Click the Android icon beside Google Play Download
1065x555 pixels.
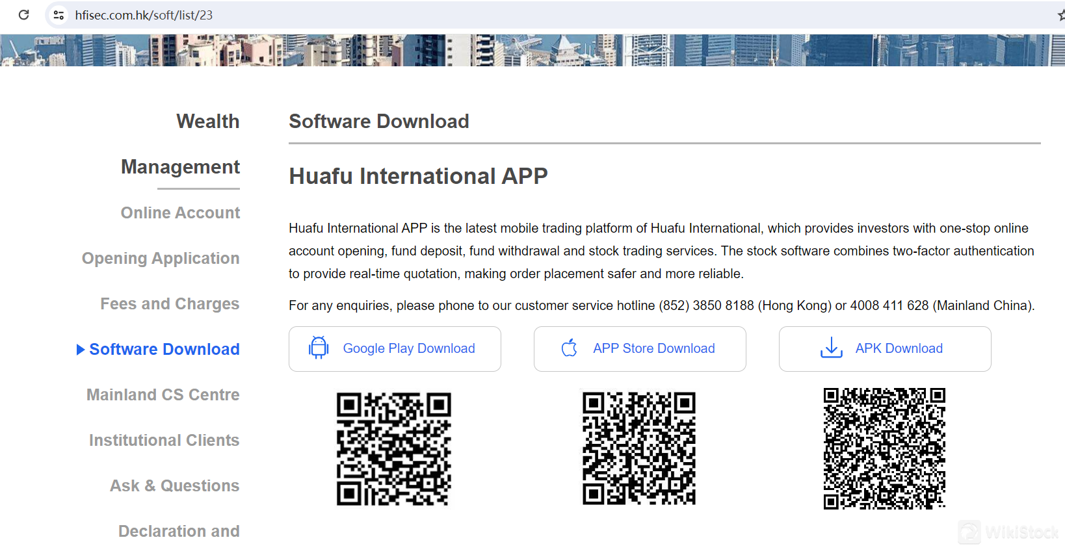click(319, 348)
